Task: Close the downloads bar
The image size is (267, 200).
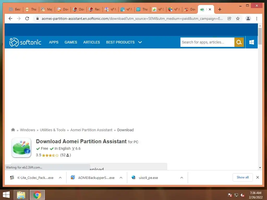Action: tap(257, 177)
